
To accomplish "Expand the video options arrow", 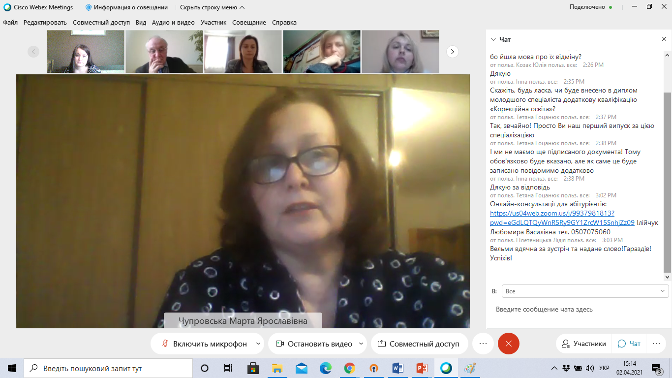I will pyautogui.click(x=361, y=344).
